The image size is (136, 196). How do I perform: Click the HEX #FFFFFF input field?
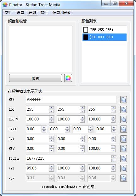[x=71, y=100]
